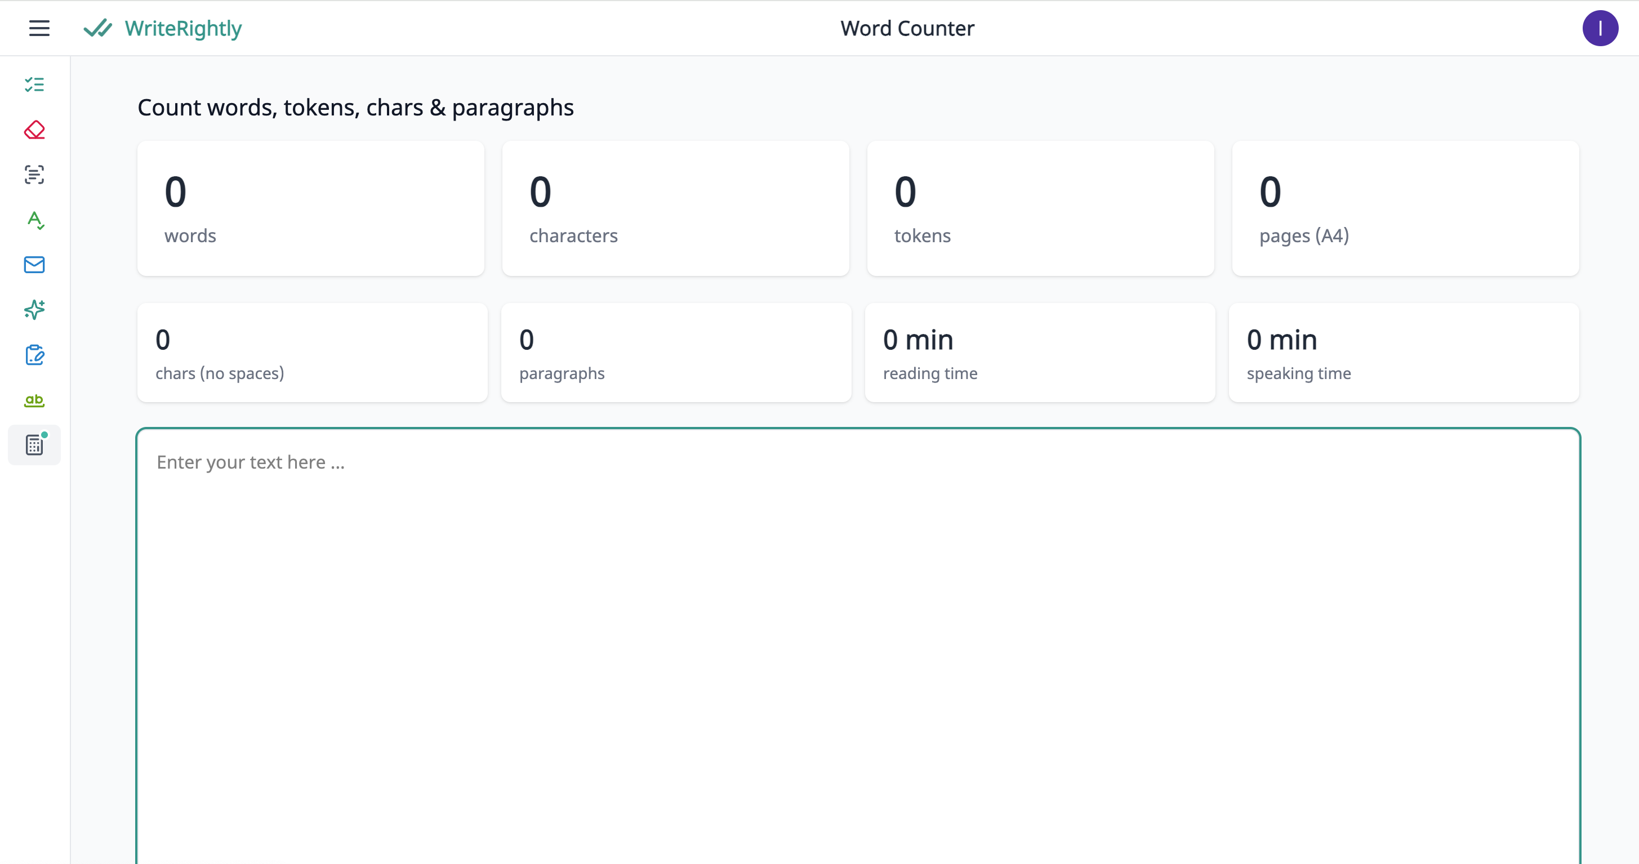
Task: Select the clipboard with pencil icon
Action: coord(34,355)
